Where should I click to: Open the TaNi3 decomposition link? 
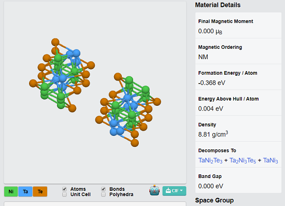click(x=270, y=160)
